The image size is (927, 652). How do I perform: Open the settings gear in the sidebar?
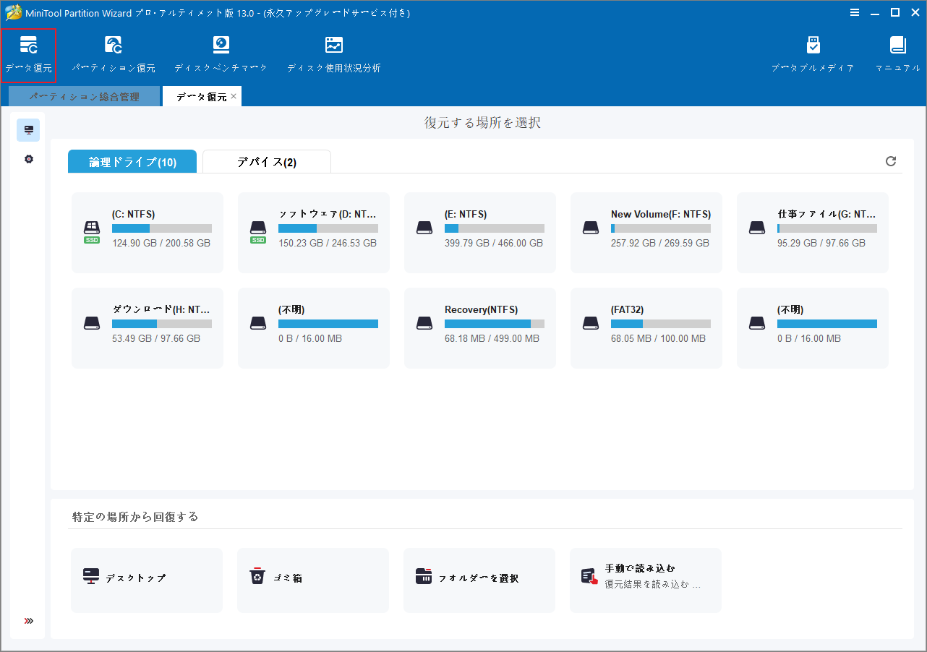(x=28, y=159)
